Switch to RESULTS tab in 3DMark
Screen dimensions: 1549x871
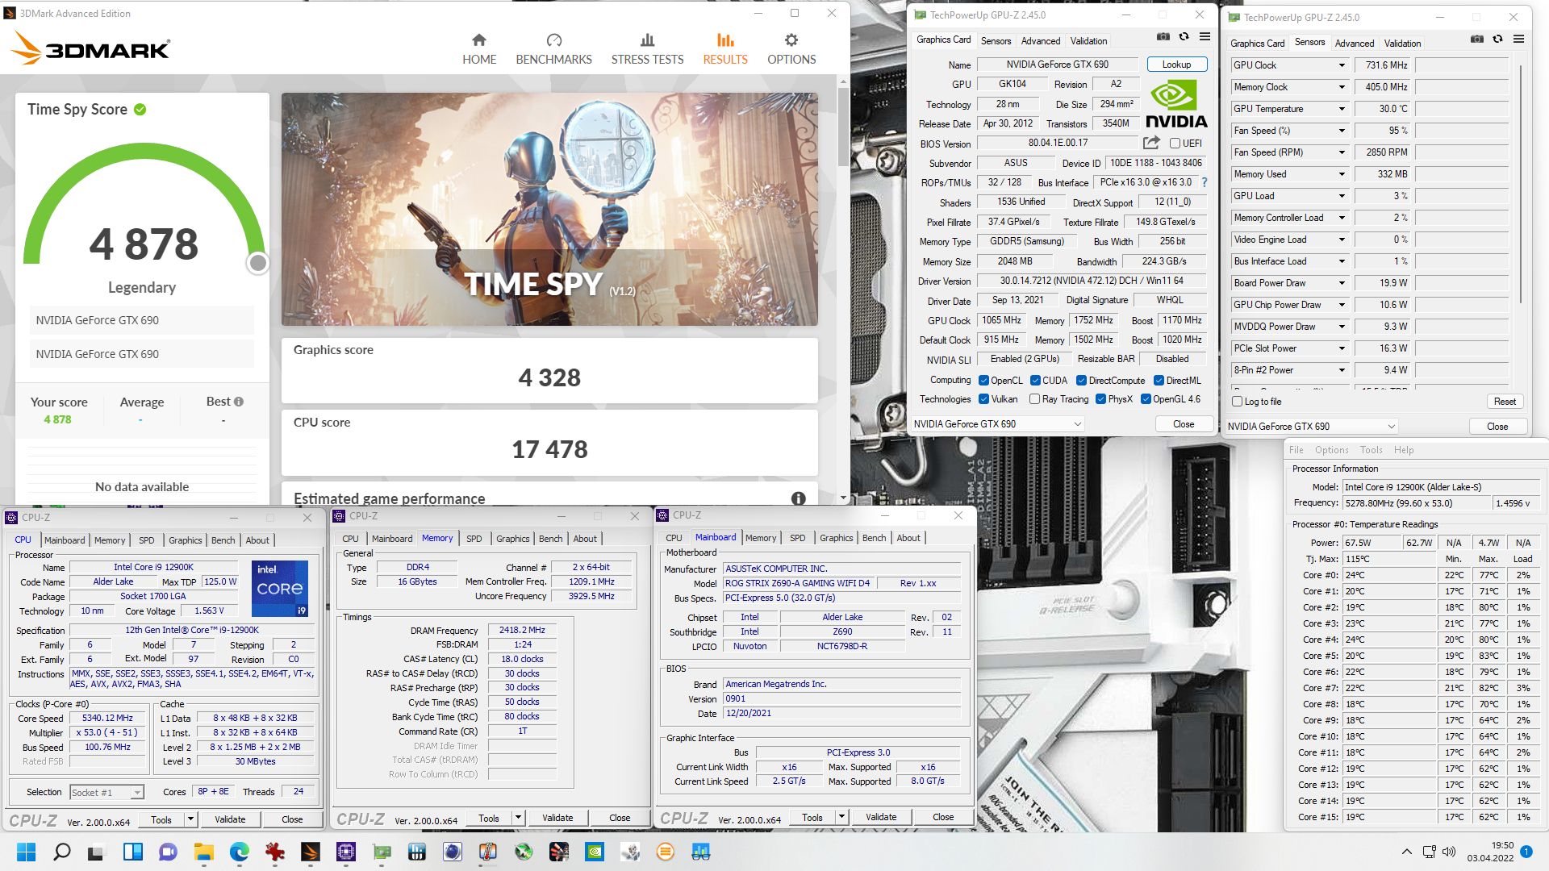pos(724,49)
